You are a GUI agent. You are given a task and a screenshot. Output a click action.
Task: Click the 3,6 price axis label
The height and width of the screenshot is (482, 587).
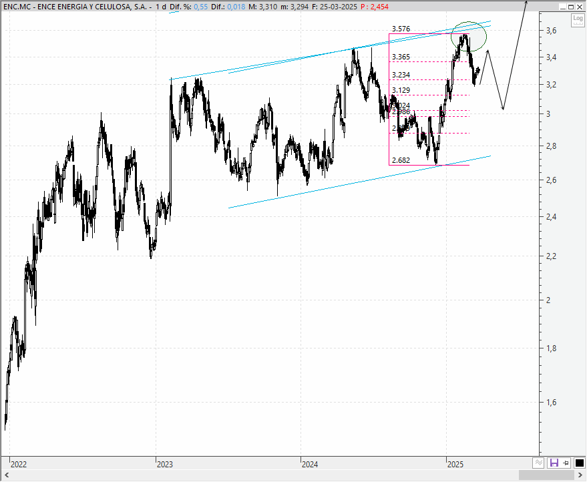[551, 31]
